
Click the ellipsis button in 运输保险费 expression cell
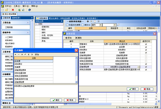pyautogui.click(x=139, y=67)
